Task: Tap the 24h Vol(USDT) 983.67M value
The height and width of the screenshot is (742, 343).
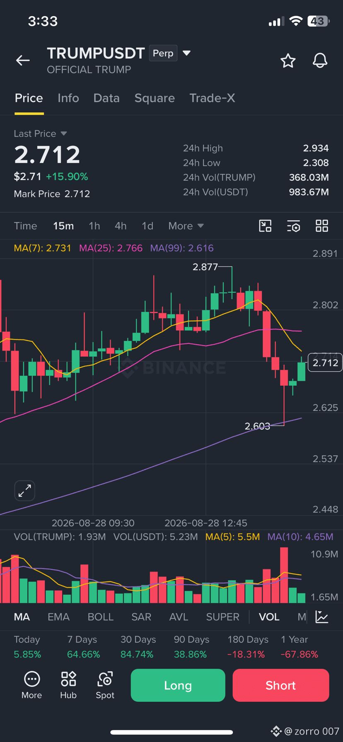Action: 309,192
